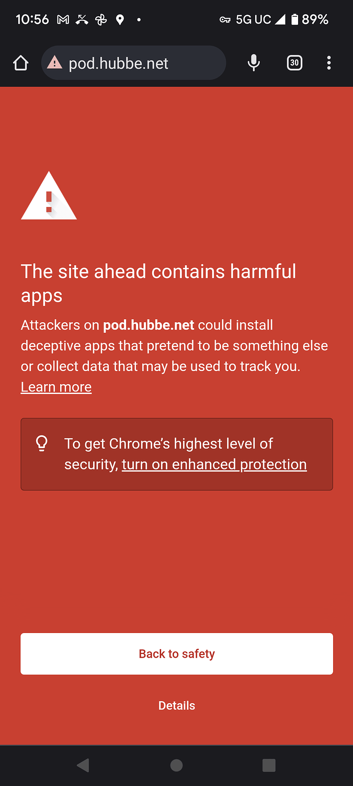Viewport: 353px width, 786px height.
Task: Tap the Gmail notification icon in status bar
Action: point(63,20)
